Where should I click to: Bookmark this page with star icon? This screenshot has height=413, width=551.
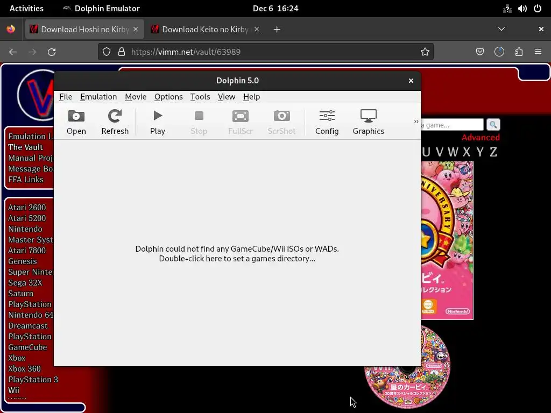[x=425, y=52]
